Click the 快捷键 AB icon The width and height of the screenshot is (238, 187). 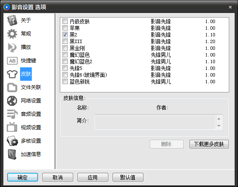[12, 61]
